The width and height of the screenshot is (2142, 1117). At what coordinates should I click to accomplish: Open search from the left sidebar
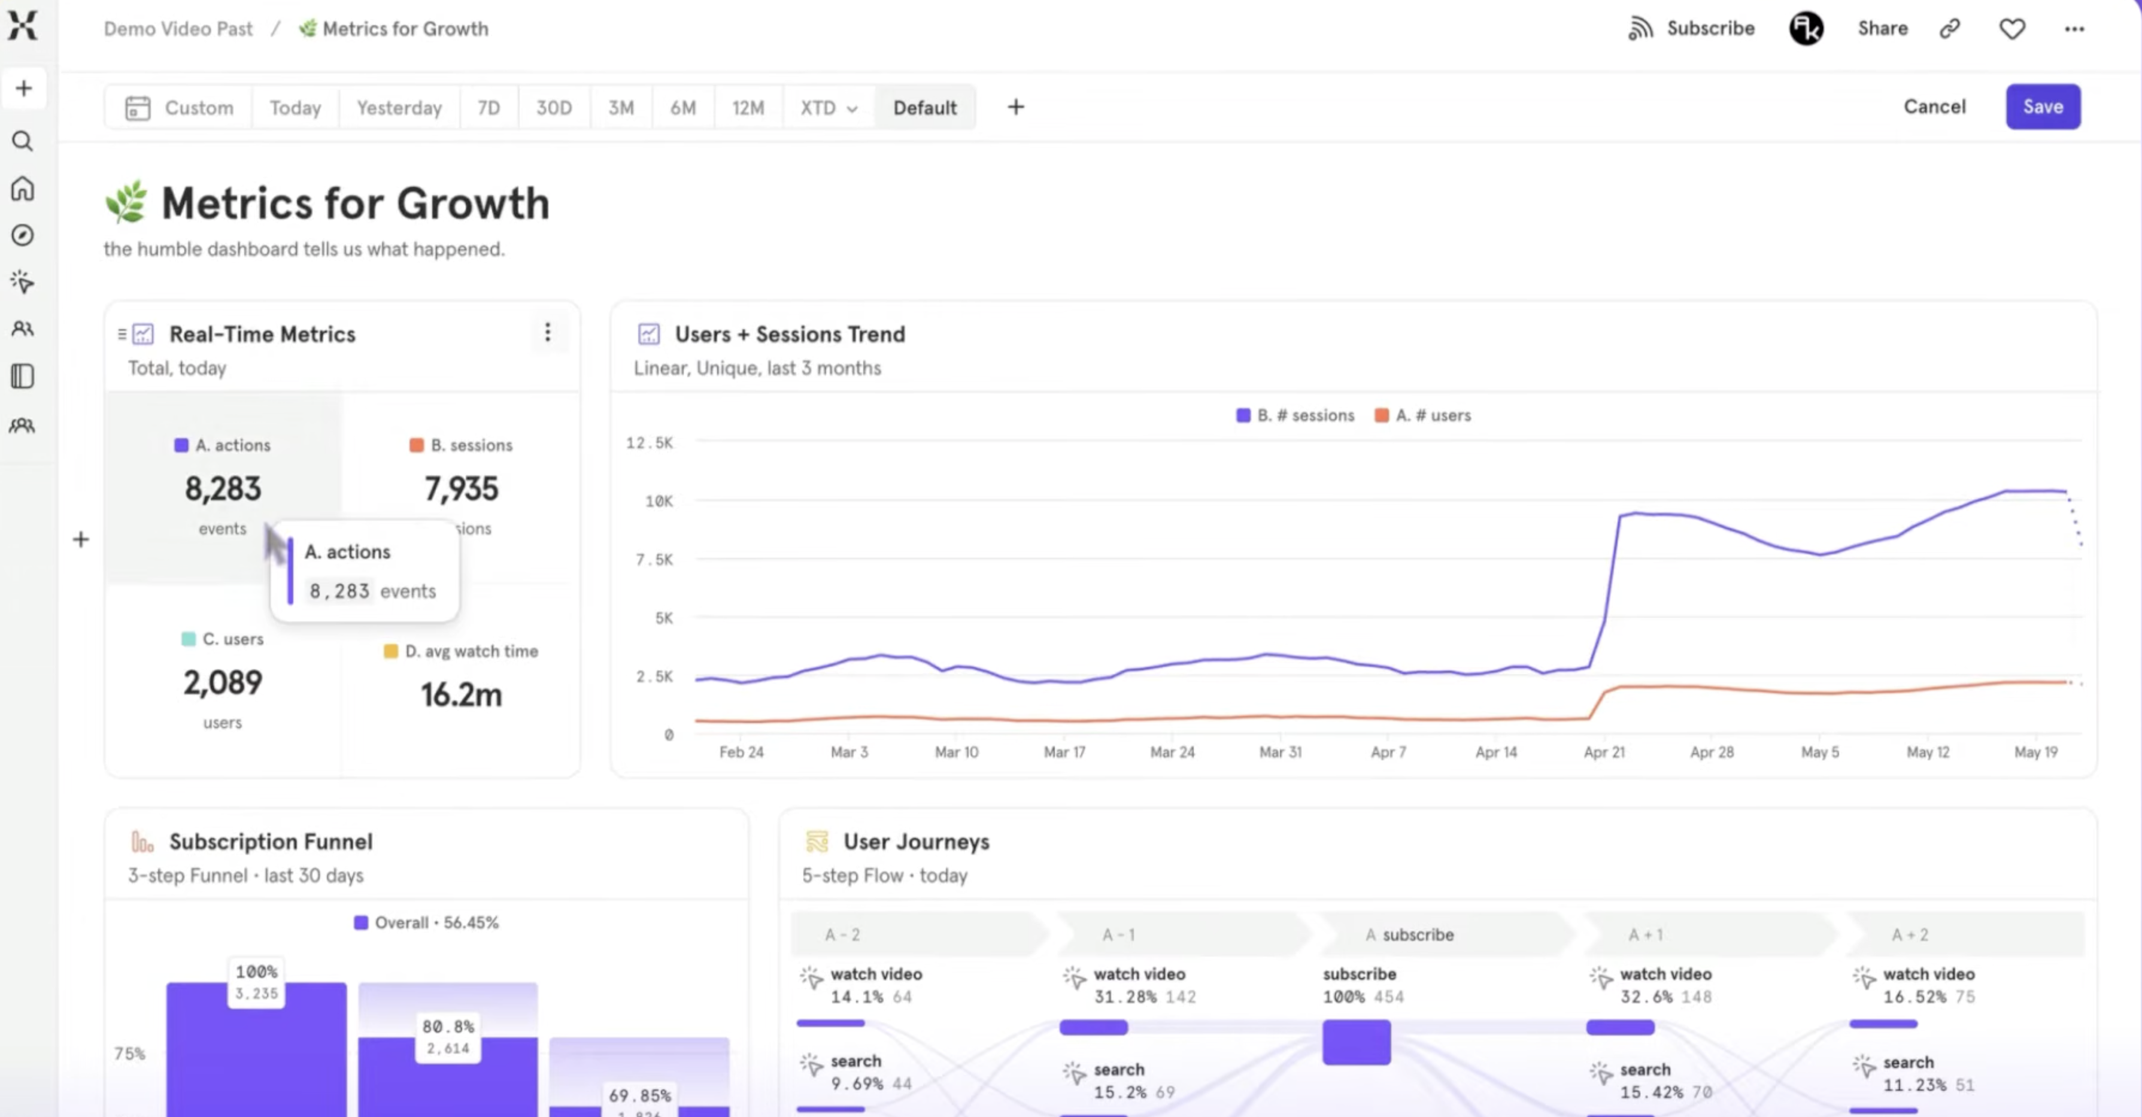tap(23, 141)
